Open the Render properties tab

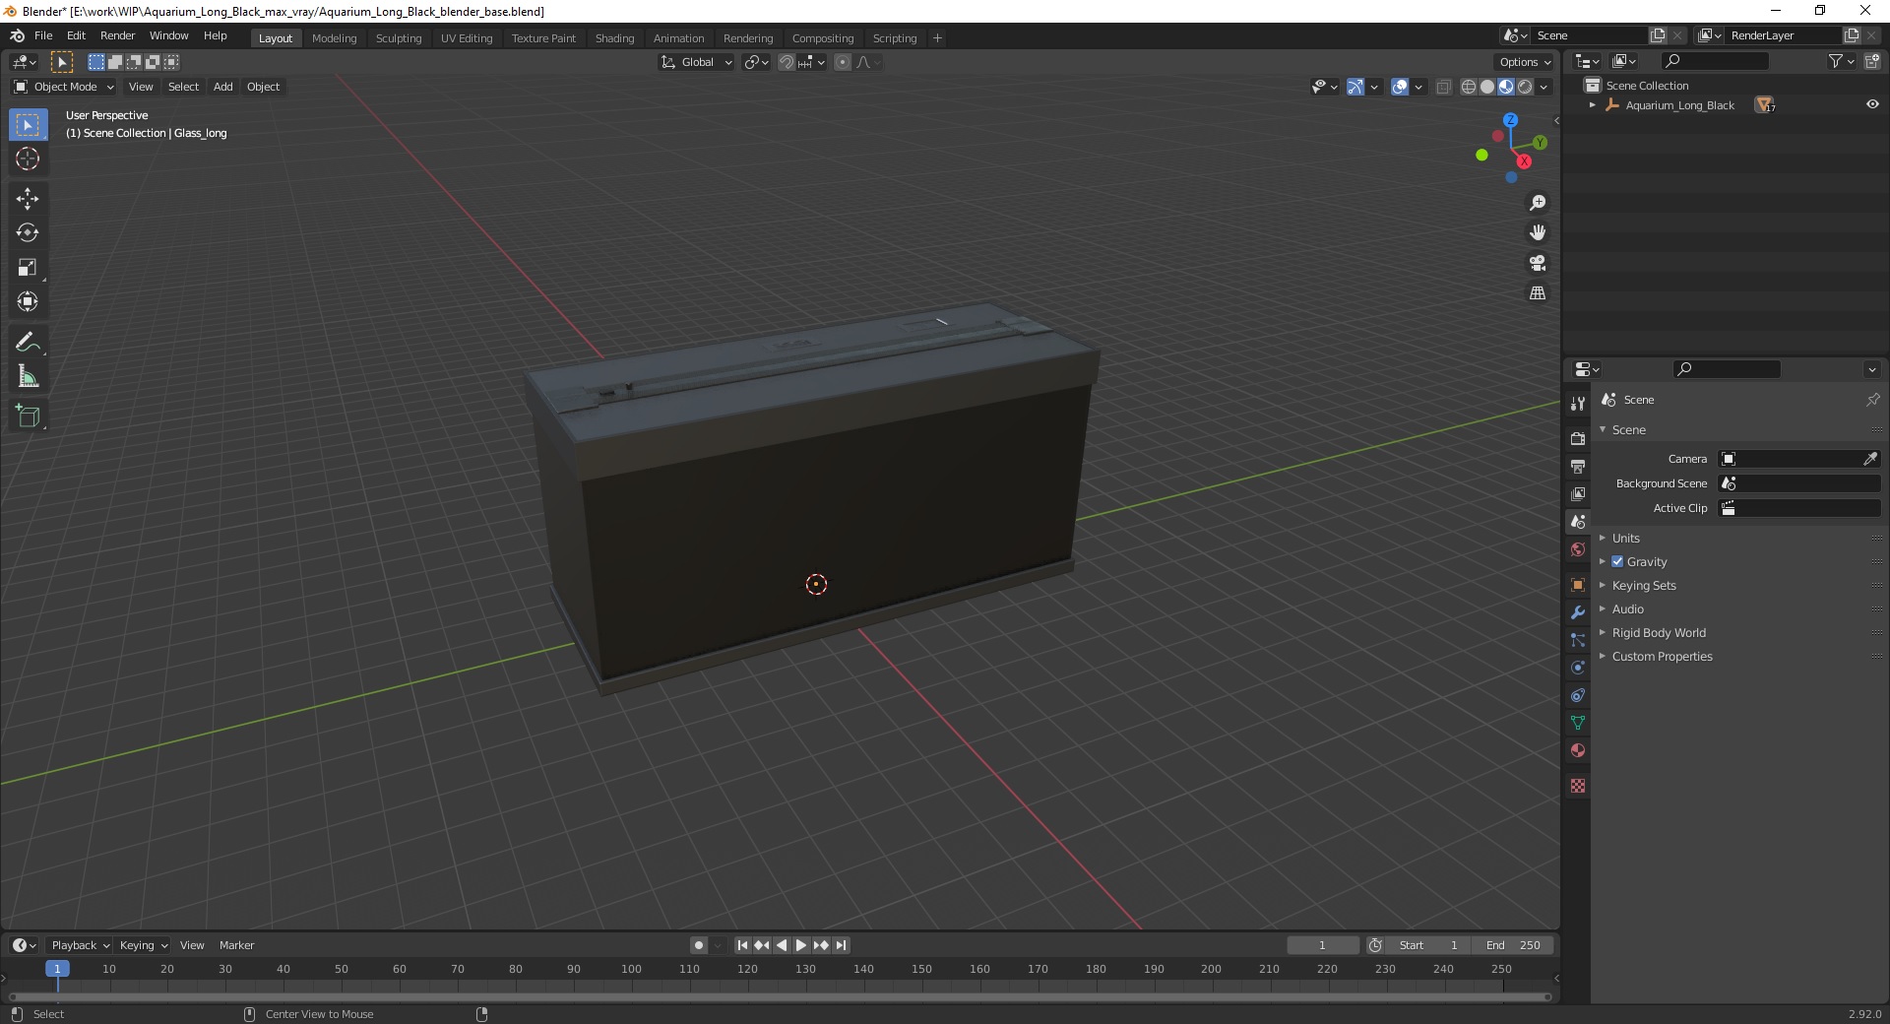click(x=1578, y=438)
